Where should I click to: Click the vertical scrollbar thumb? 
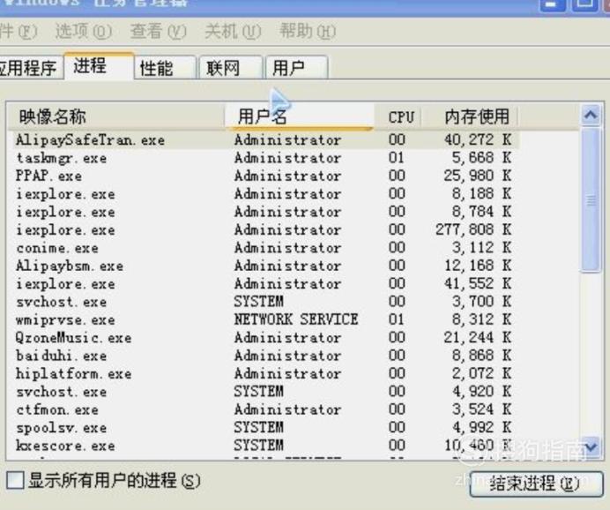pos(591,200)
